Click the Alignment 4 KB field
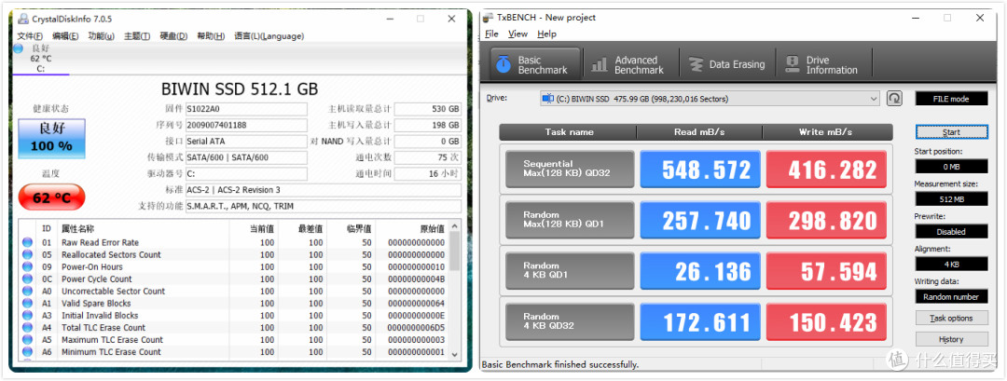The image size is (1007, 381). tap(952, 264)
